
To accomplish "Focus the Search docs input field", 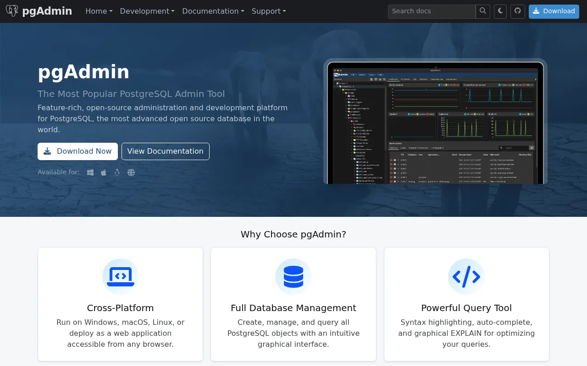I will pyautogui.click(x=432, y=11).
